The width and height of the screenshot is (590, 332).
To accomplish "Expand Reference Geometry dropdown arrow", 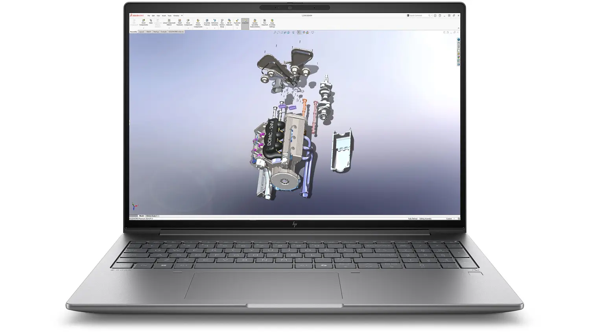I will pyautogui.click(x=215, y=28).
